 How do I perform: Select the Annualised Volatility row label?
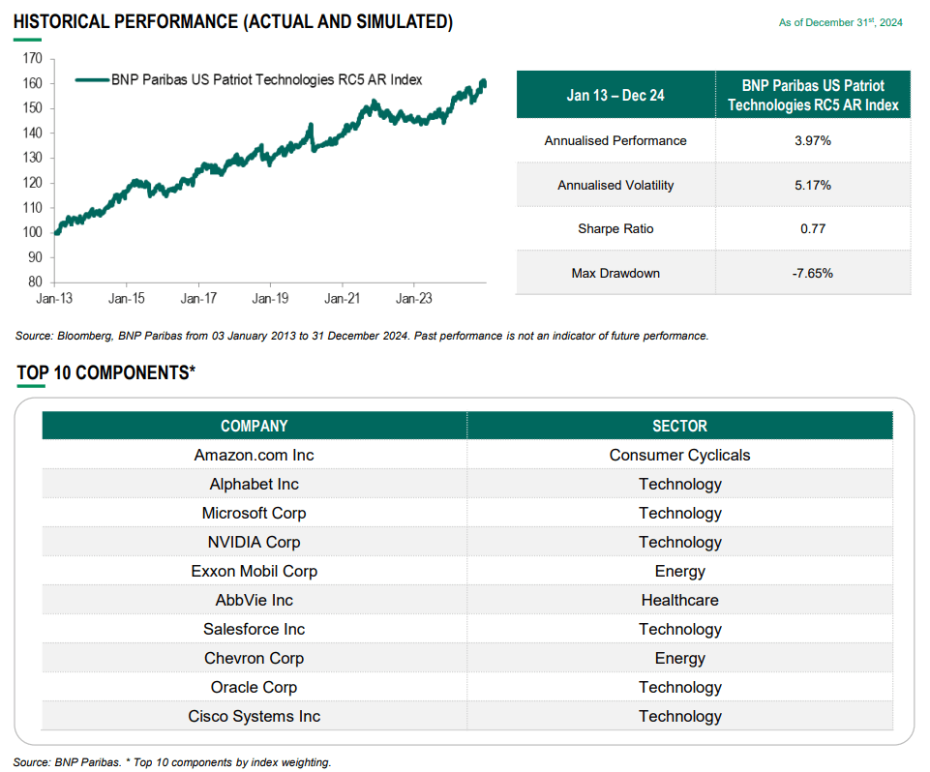click(615, 185)
